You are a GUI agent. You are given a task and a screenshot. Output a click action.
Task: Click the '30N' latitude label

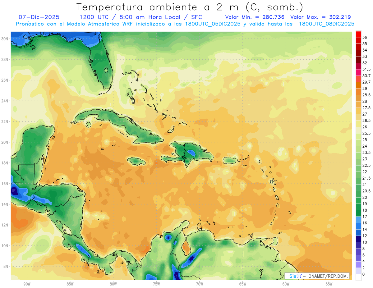click(x=5, y=39)
